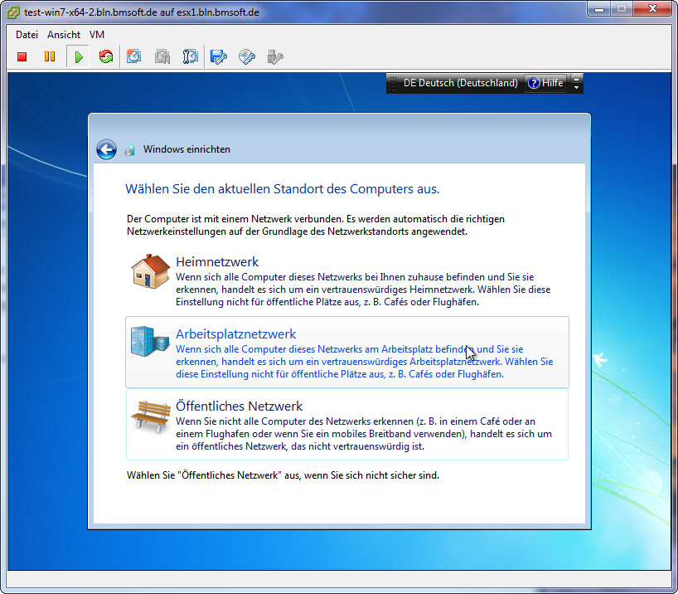Close the test-win7-x64-2 console window
678x594 pixels.
(x=652, y=8)
